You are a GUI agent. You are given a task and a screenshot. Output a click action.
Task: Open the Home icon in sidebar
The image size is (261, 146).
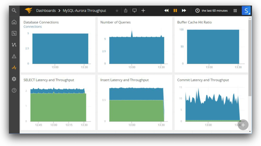tap(14, 22)
